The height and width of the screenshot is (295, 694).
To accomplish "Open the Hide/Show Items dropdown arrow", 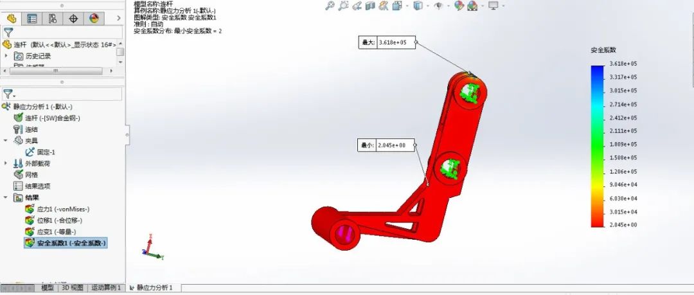I will point(449,6).
